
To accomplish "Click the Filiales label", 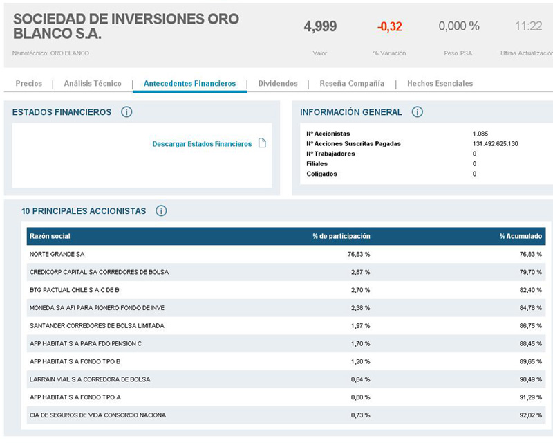I will coord(317,164).
